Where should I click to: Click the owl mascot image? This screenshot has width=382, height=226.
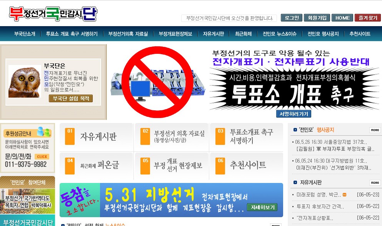coord(25,81)
